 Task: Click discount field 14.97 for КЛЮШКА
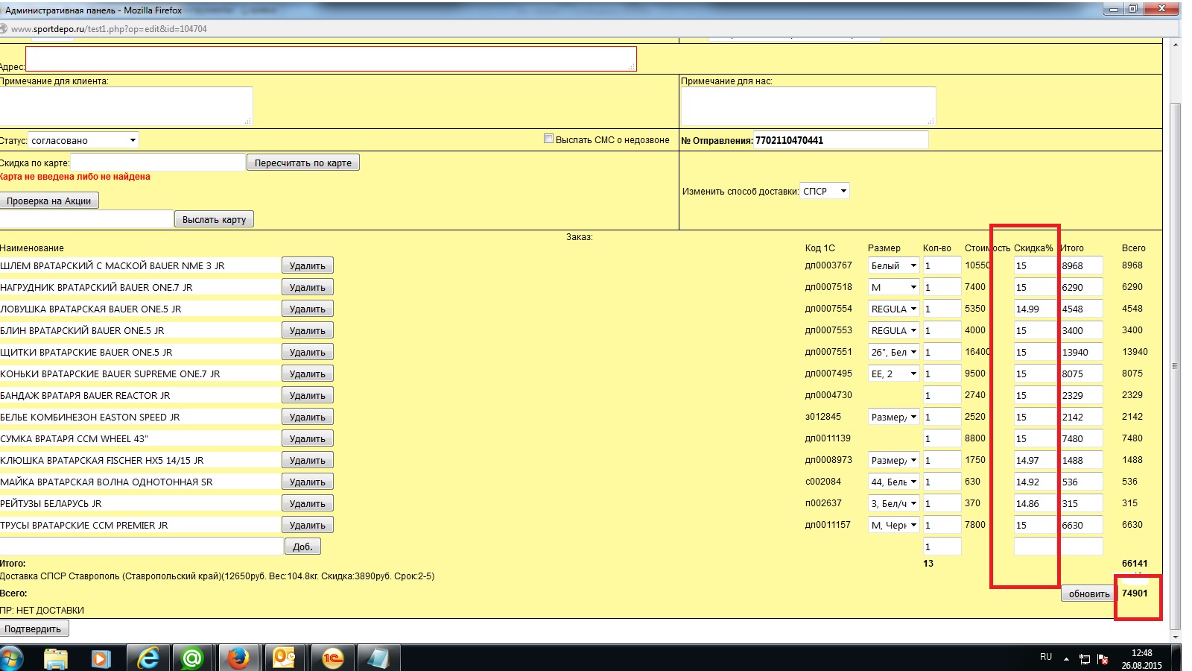click(1035, 460)
